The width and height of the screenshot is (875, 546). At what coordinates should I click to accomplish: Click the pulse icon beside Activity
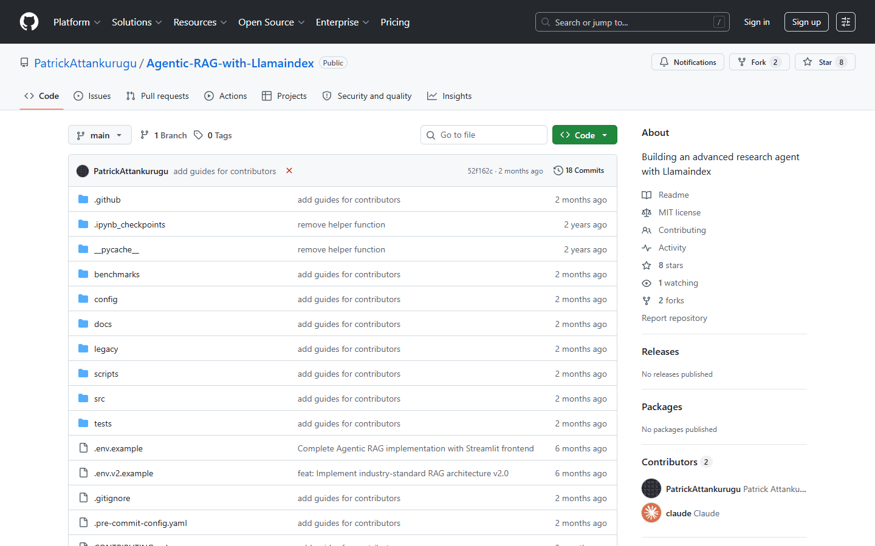pyautogui.click(x=647, y=248)
